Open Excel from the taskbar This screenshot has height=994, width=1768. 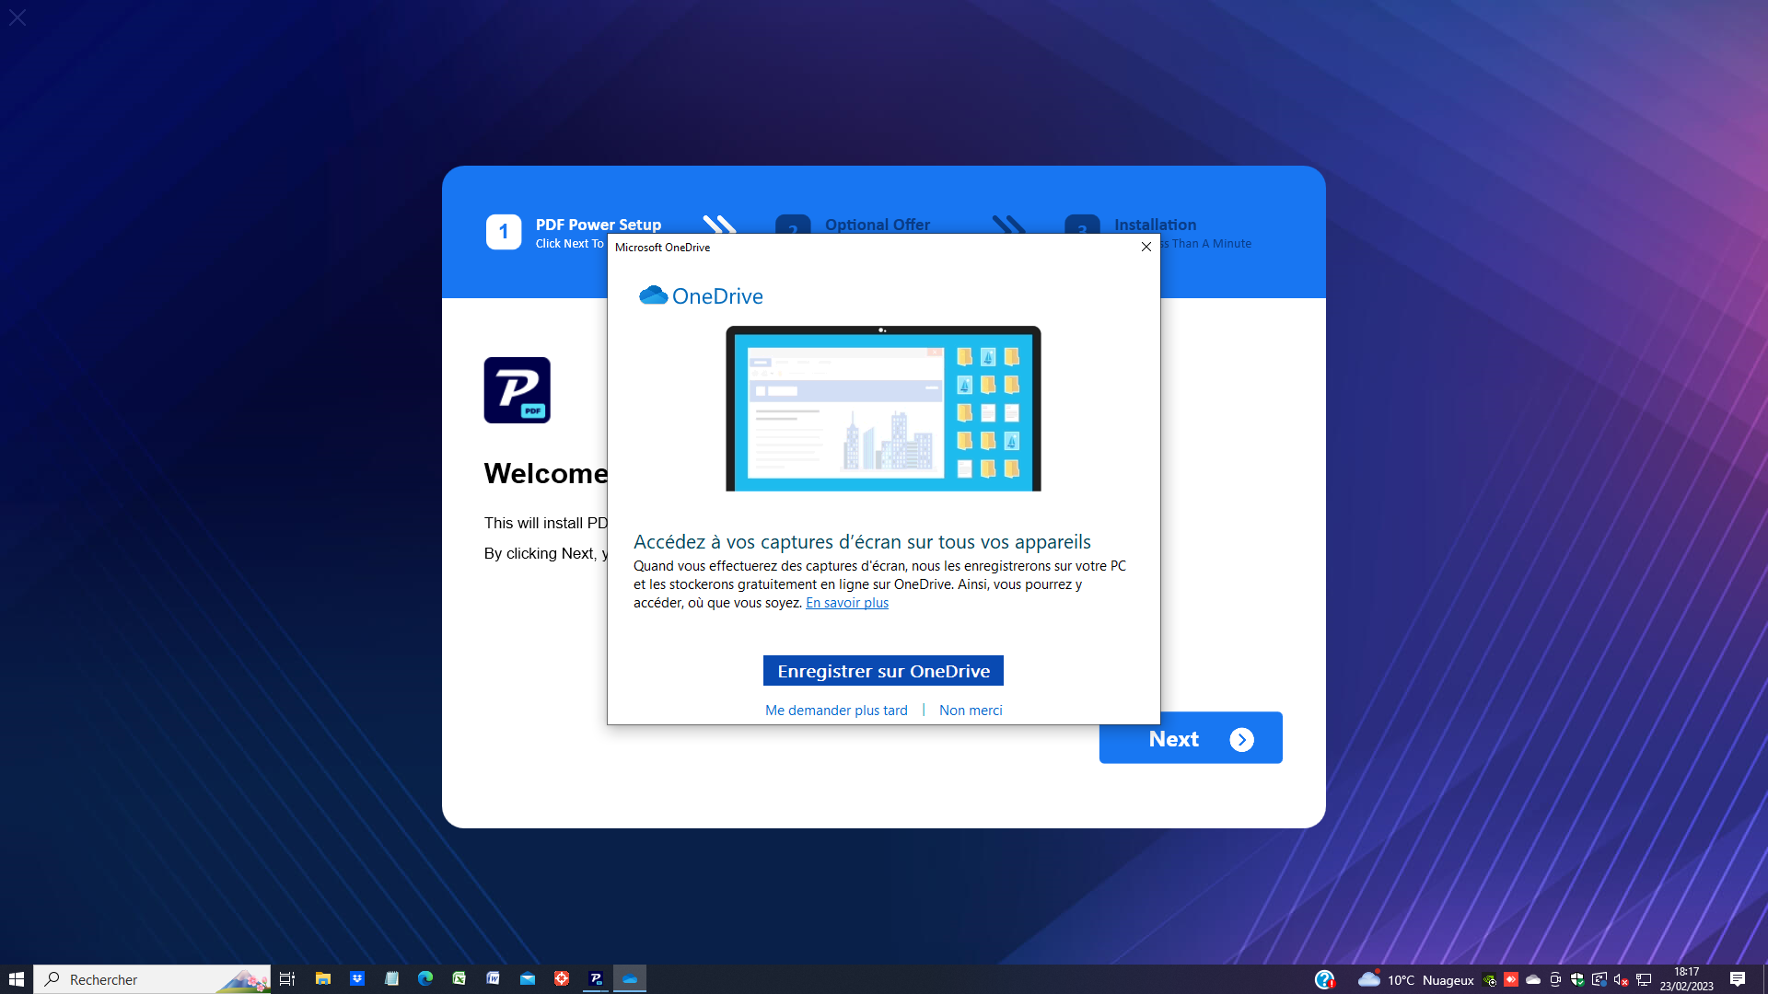459,978
